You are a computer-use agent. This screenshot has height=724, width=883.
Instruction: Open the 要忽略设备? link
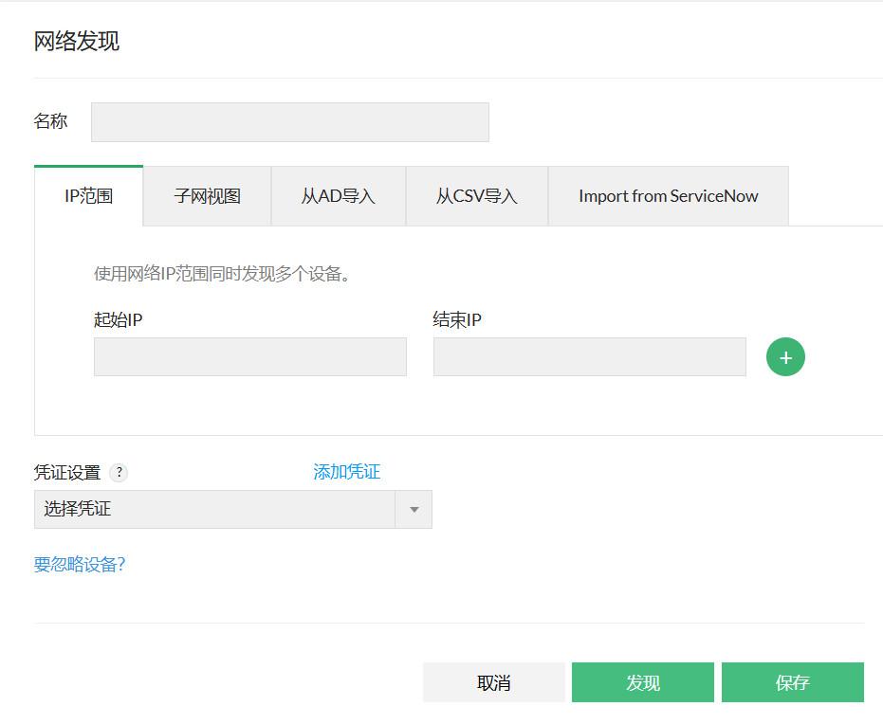pos(80,565)
